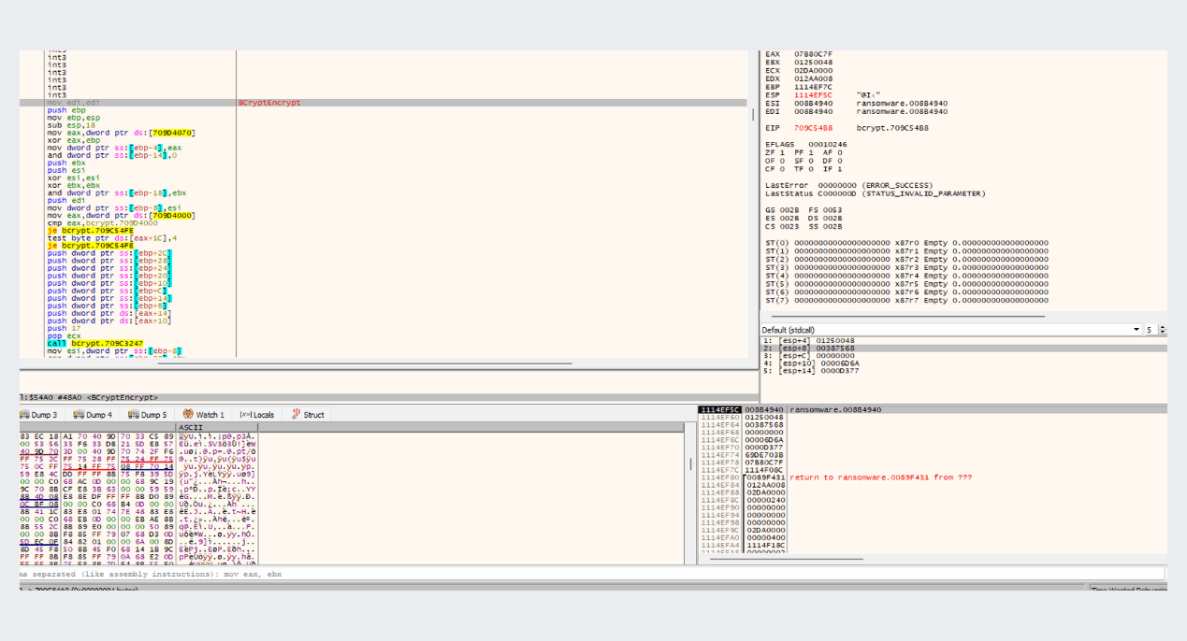1187x641 pixels.
Task: Click the ESP register value 1114EF5C
Action: [x=813, y=94]
